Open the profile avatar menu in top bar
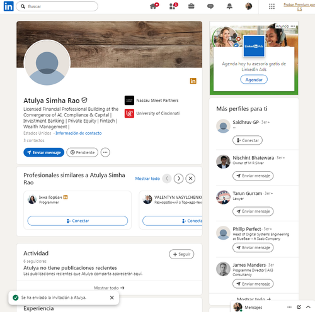 [x=249, y=6]
